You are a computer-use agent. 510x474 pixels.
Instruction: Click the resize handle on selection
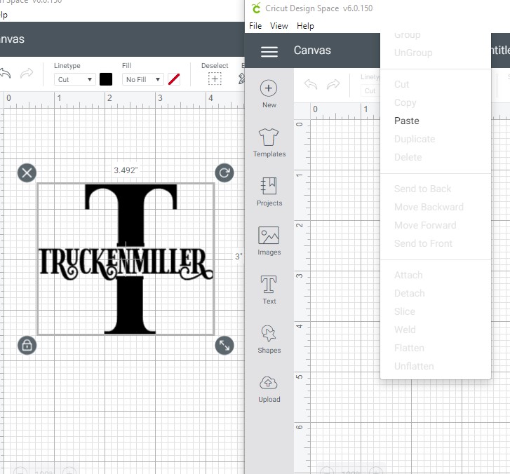(224, 345)
